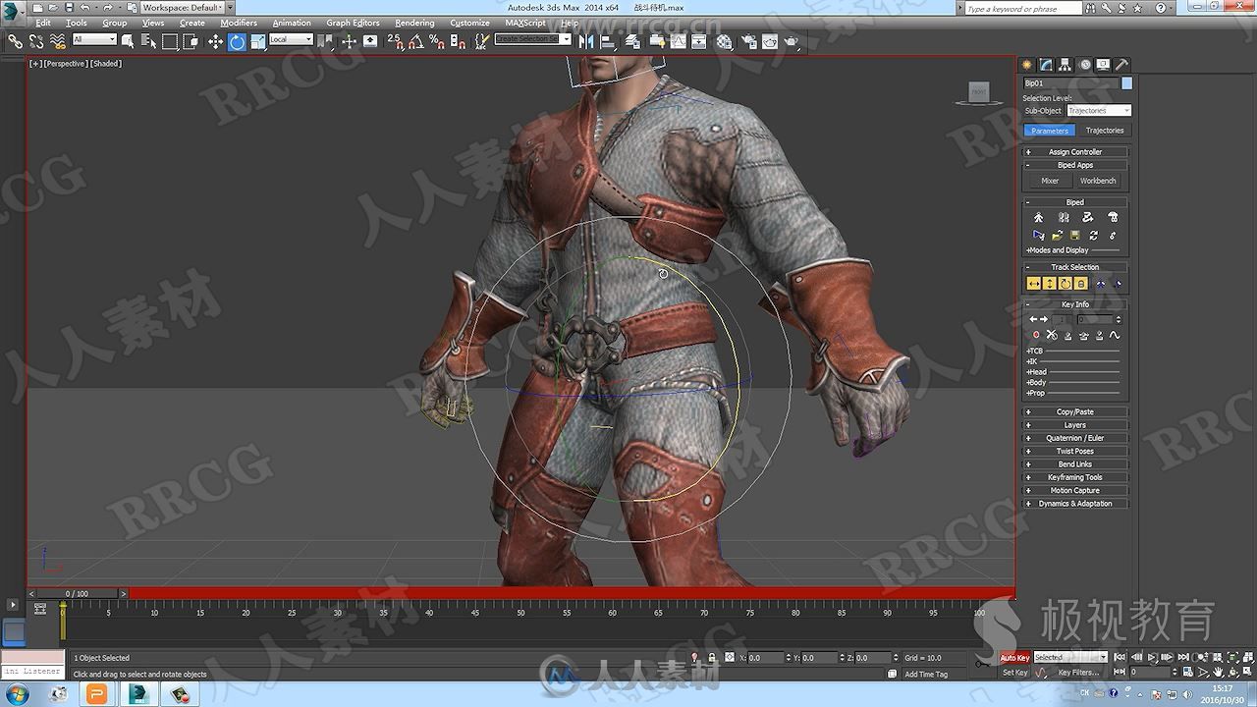Open the Hierarchy command panel tab

(1066, 65)
